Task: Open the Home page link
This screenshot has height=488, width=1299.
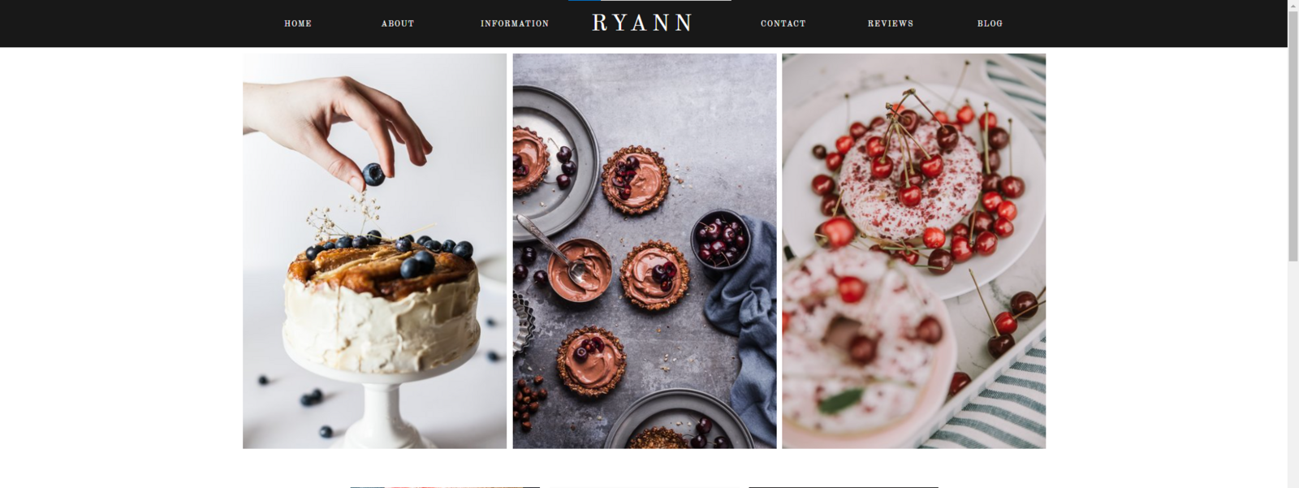Action: (298, 24)
